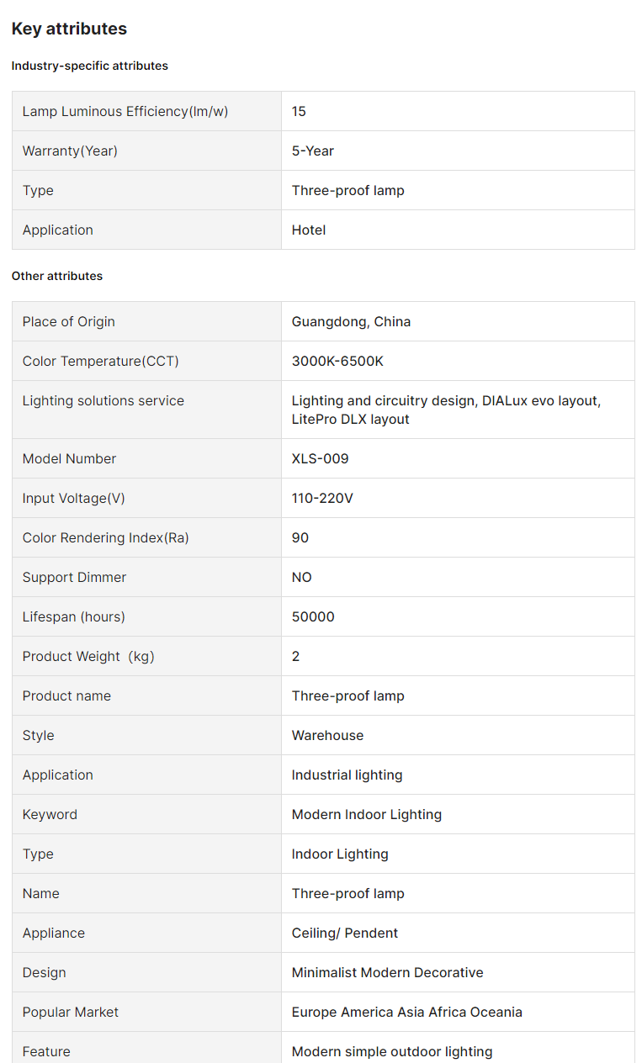Select the Guangdong, China origin value

click(x=351, y=321)
